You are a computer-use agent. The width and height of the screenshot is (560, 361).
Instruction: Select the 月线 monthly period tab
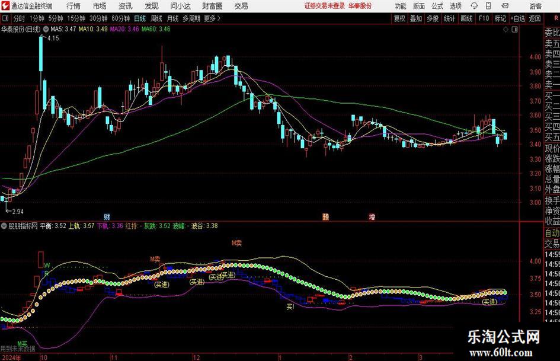click(x=173, y=18)
